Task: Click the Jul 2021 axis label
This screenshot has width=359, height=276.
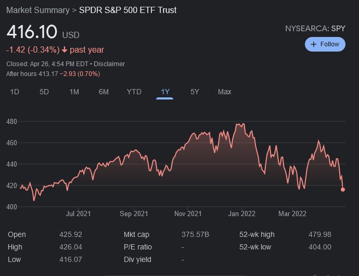Action: coord(78,214)
